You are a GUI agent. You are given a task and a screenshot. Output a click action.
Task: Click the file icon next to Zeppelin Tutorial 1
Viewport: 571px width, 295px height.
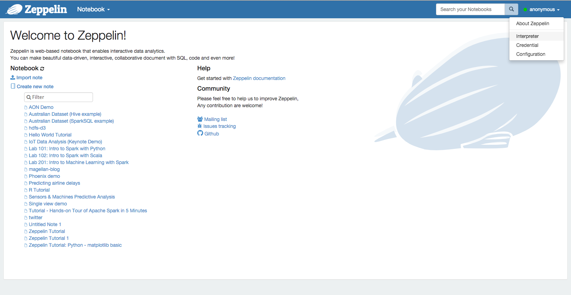pyautogui.click(x=26, y=238)
